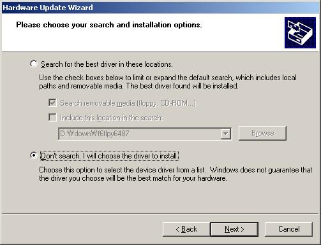
Task: Click the Back button
Action: 186,229
